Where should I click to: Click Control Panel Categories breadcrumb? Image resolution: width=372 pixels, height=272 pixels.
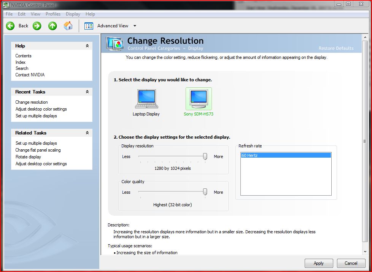[x=154, y=48]
